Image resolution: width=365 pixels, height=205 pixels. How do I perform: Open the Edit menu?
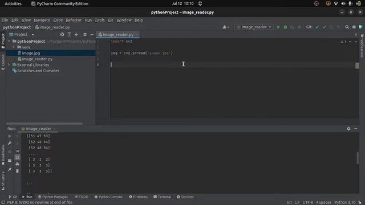(x=15, y=20)
